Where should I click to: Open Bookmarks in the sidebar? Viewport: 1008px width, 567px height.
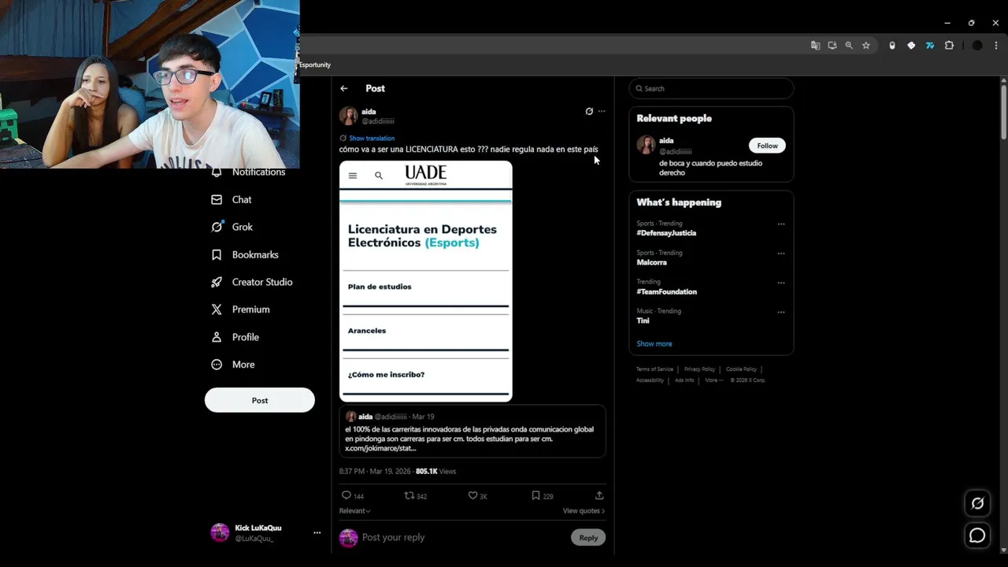click(x=245, y=254)
